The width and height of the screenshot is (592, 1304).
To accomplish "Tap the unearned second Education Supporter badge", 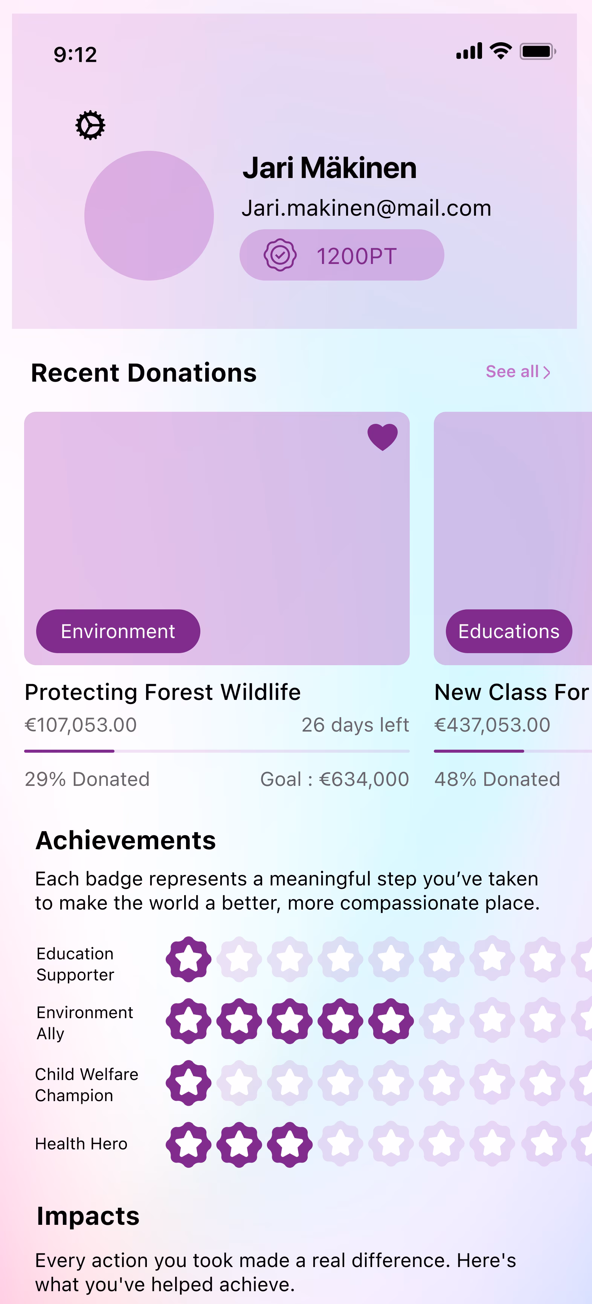I will pyautogui.click(x=239, y=959).
